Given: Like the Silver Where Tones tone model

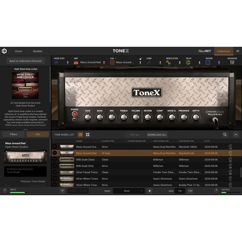Looking at the screenshot, I should tap(230, 177).
